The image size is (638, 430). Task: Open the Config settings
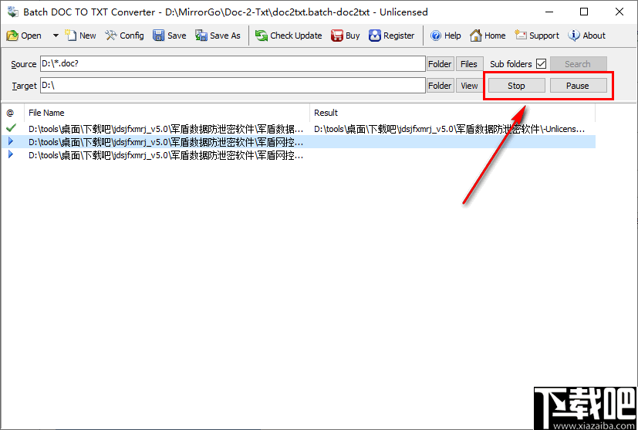click(x=124, y=36)
